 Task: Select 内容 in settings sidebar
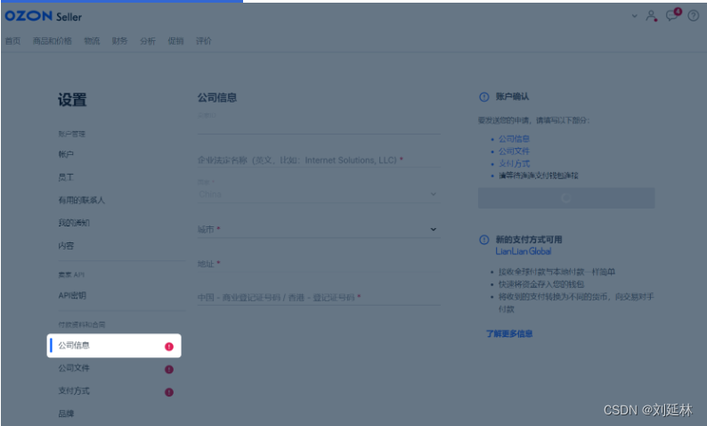coord(66,245)
